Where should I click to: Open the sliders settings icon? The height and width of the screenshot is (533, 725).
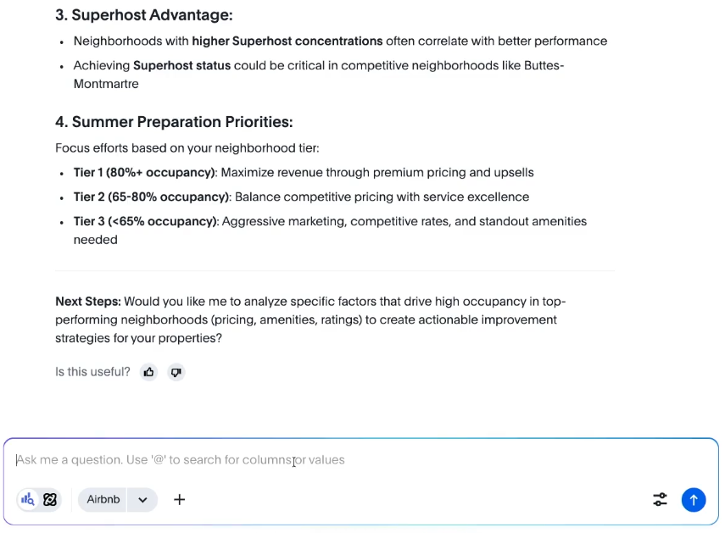660,499
